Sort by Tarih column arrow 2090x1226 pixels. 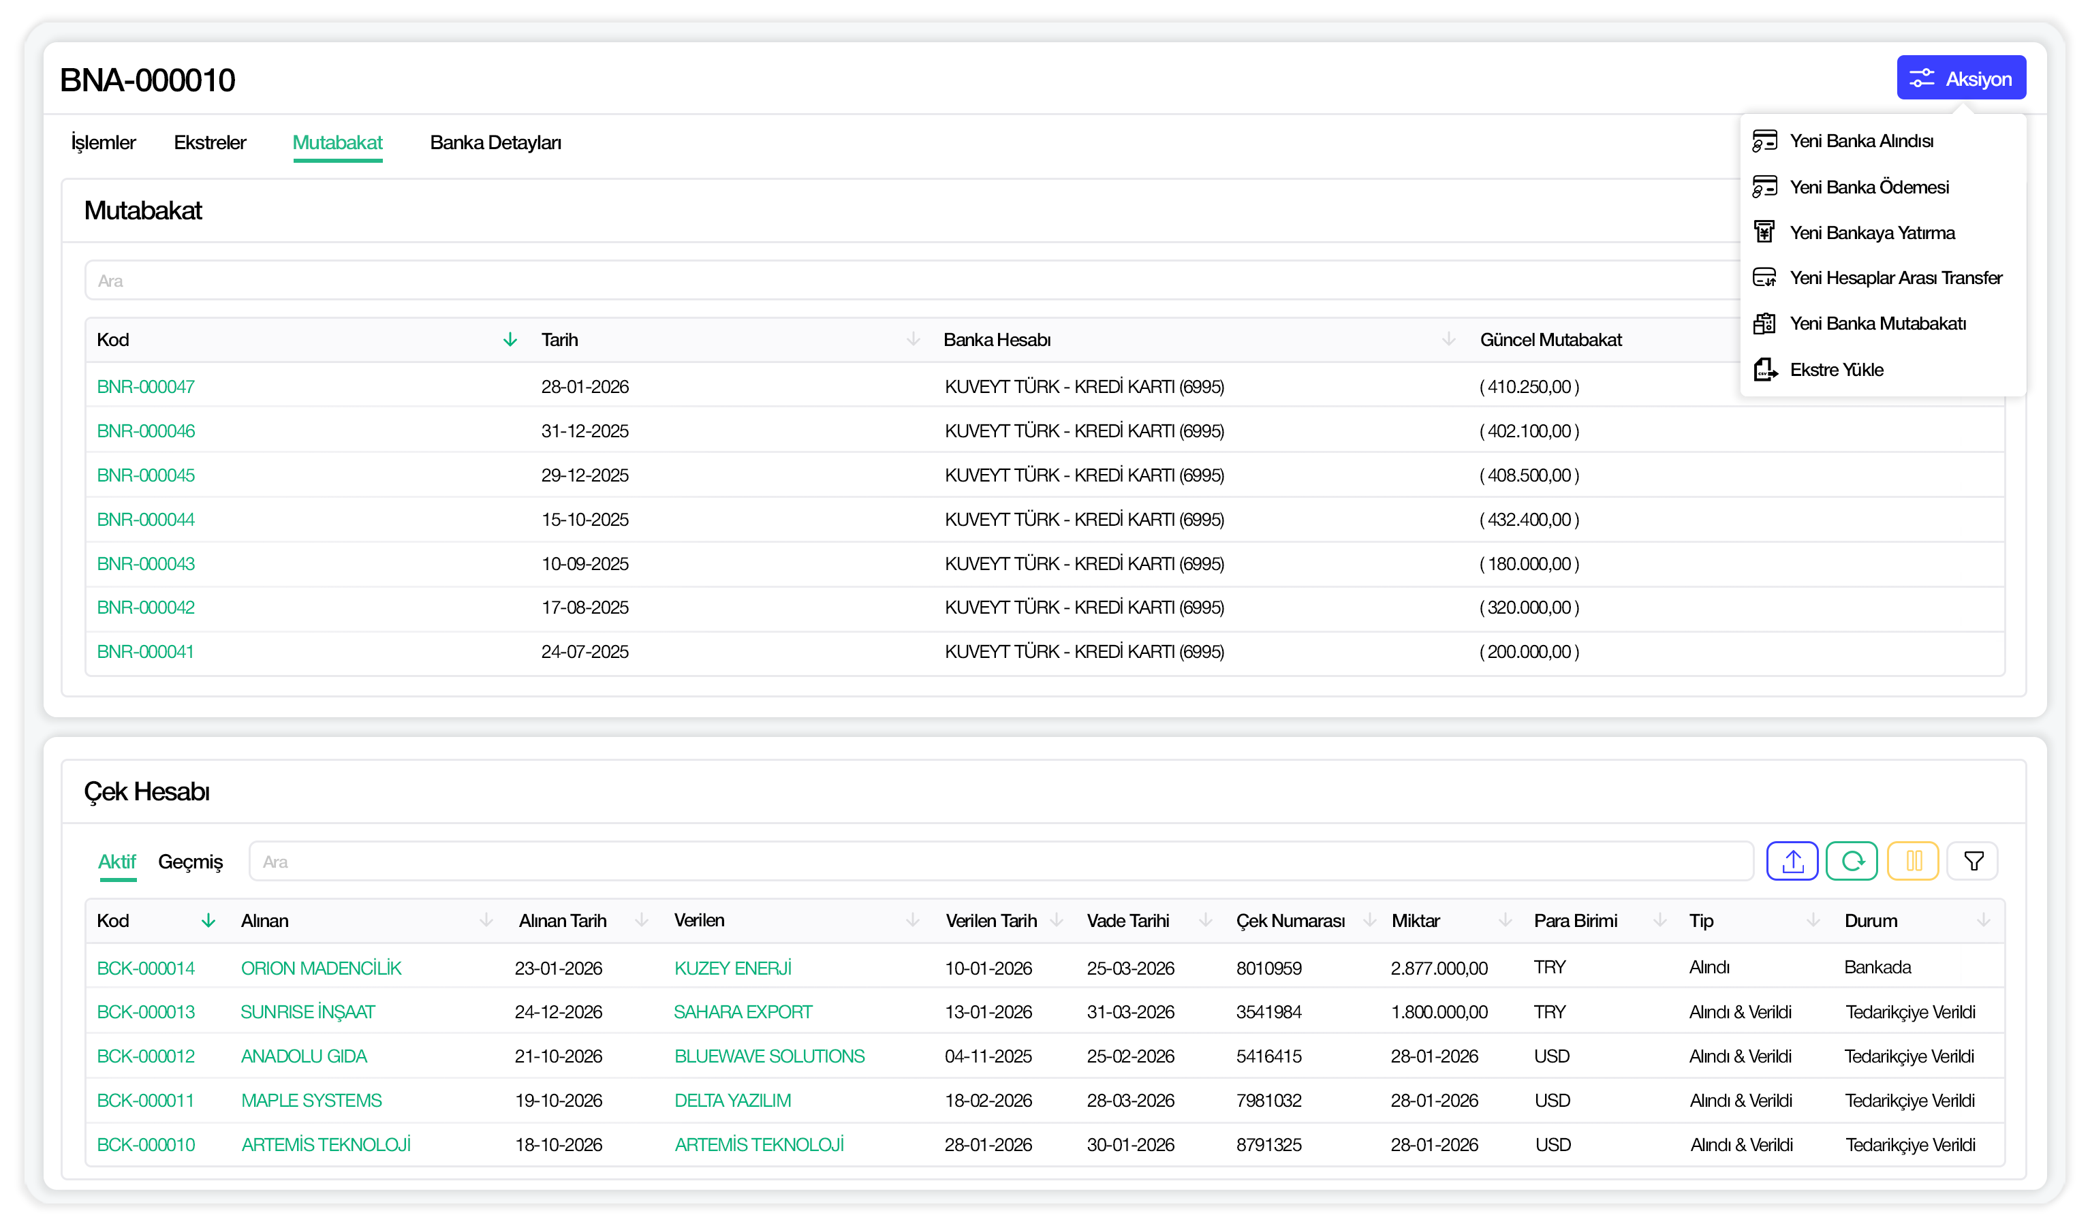point(913,339)
